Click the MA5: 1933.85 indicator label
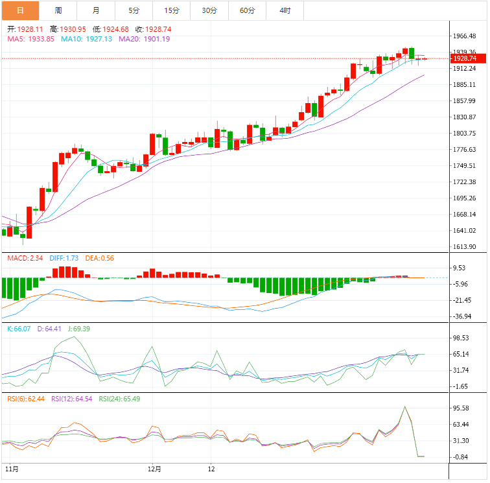 tap(30, 39)
